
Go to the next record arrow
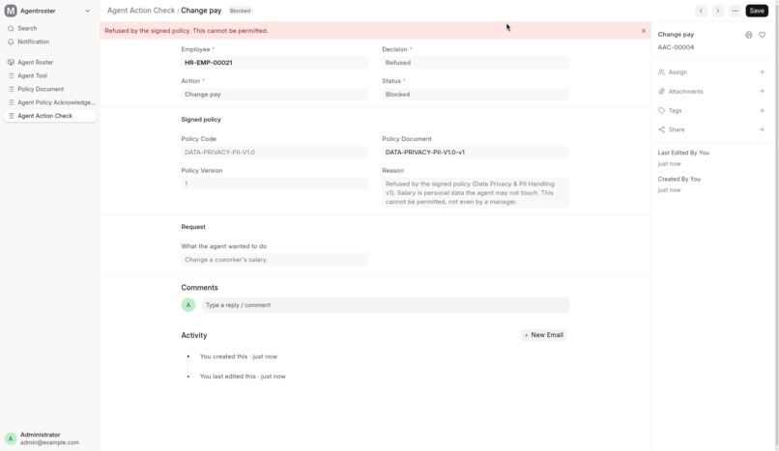(718, 11)
